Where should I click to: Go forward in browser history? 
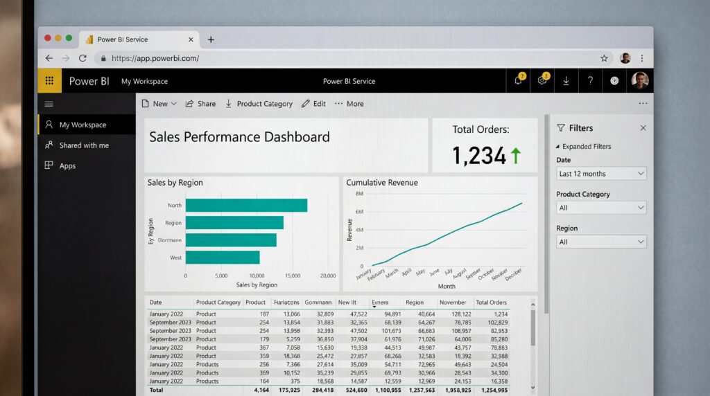66,58
